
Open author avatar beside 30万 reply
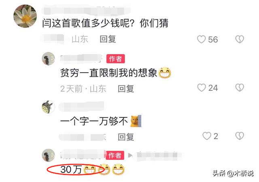[48, 155]
